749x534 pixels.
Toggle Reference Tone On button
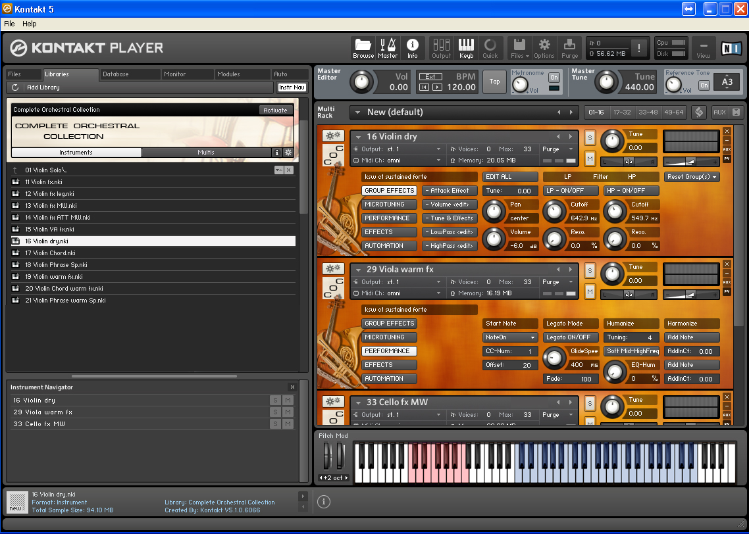pyautogui.click(x=704, y=85)
